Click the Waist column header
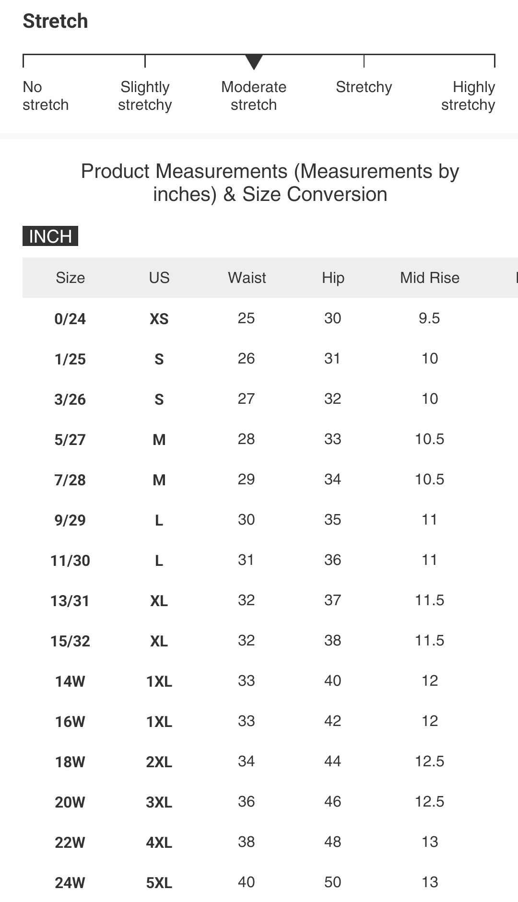The image size is (518, 902). coord(247,278)
